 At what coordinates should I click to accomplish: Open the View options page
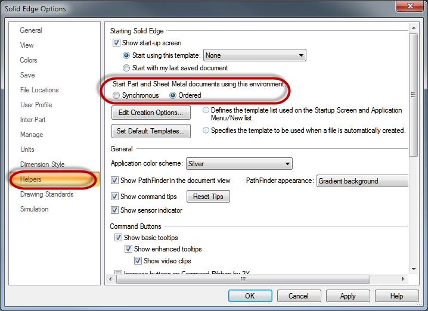(x=27, y=45)
